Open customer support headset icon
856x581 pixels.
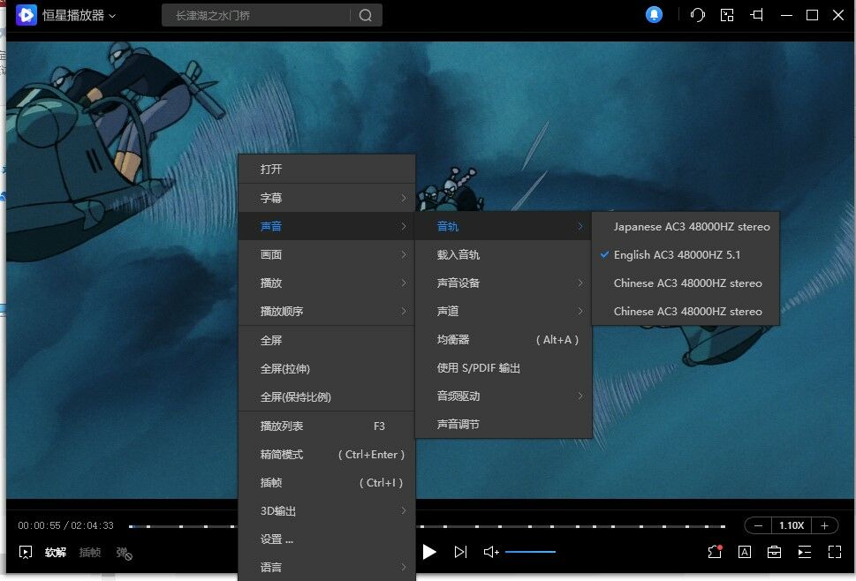tap(698, 15)
